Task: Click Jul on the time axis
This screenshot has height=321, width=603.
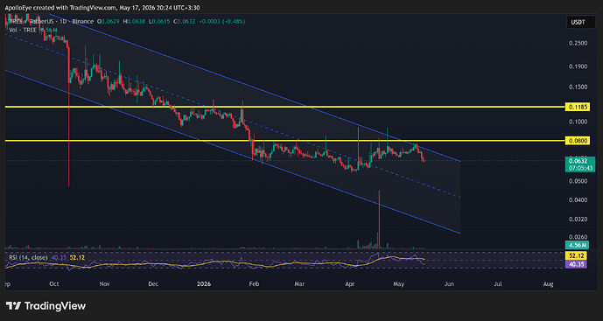Action: [498, 284]
